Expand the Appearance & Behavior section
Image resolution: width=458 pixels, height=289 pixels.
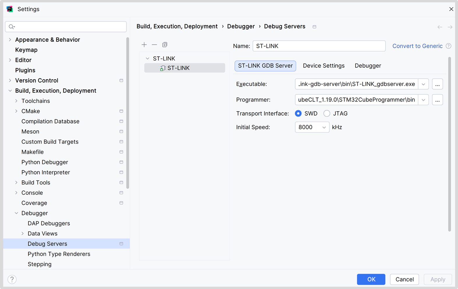10,40
